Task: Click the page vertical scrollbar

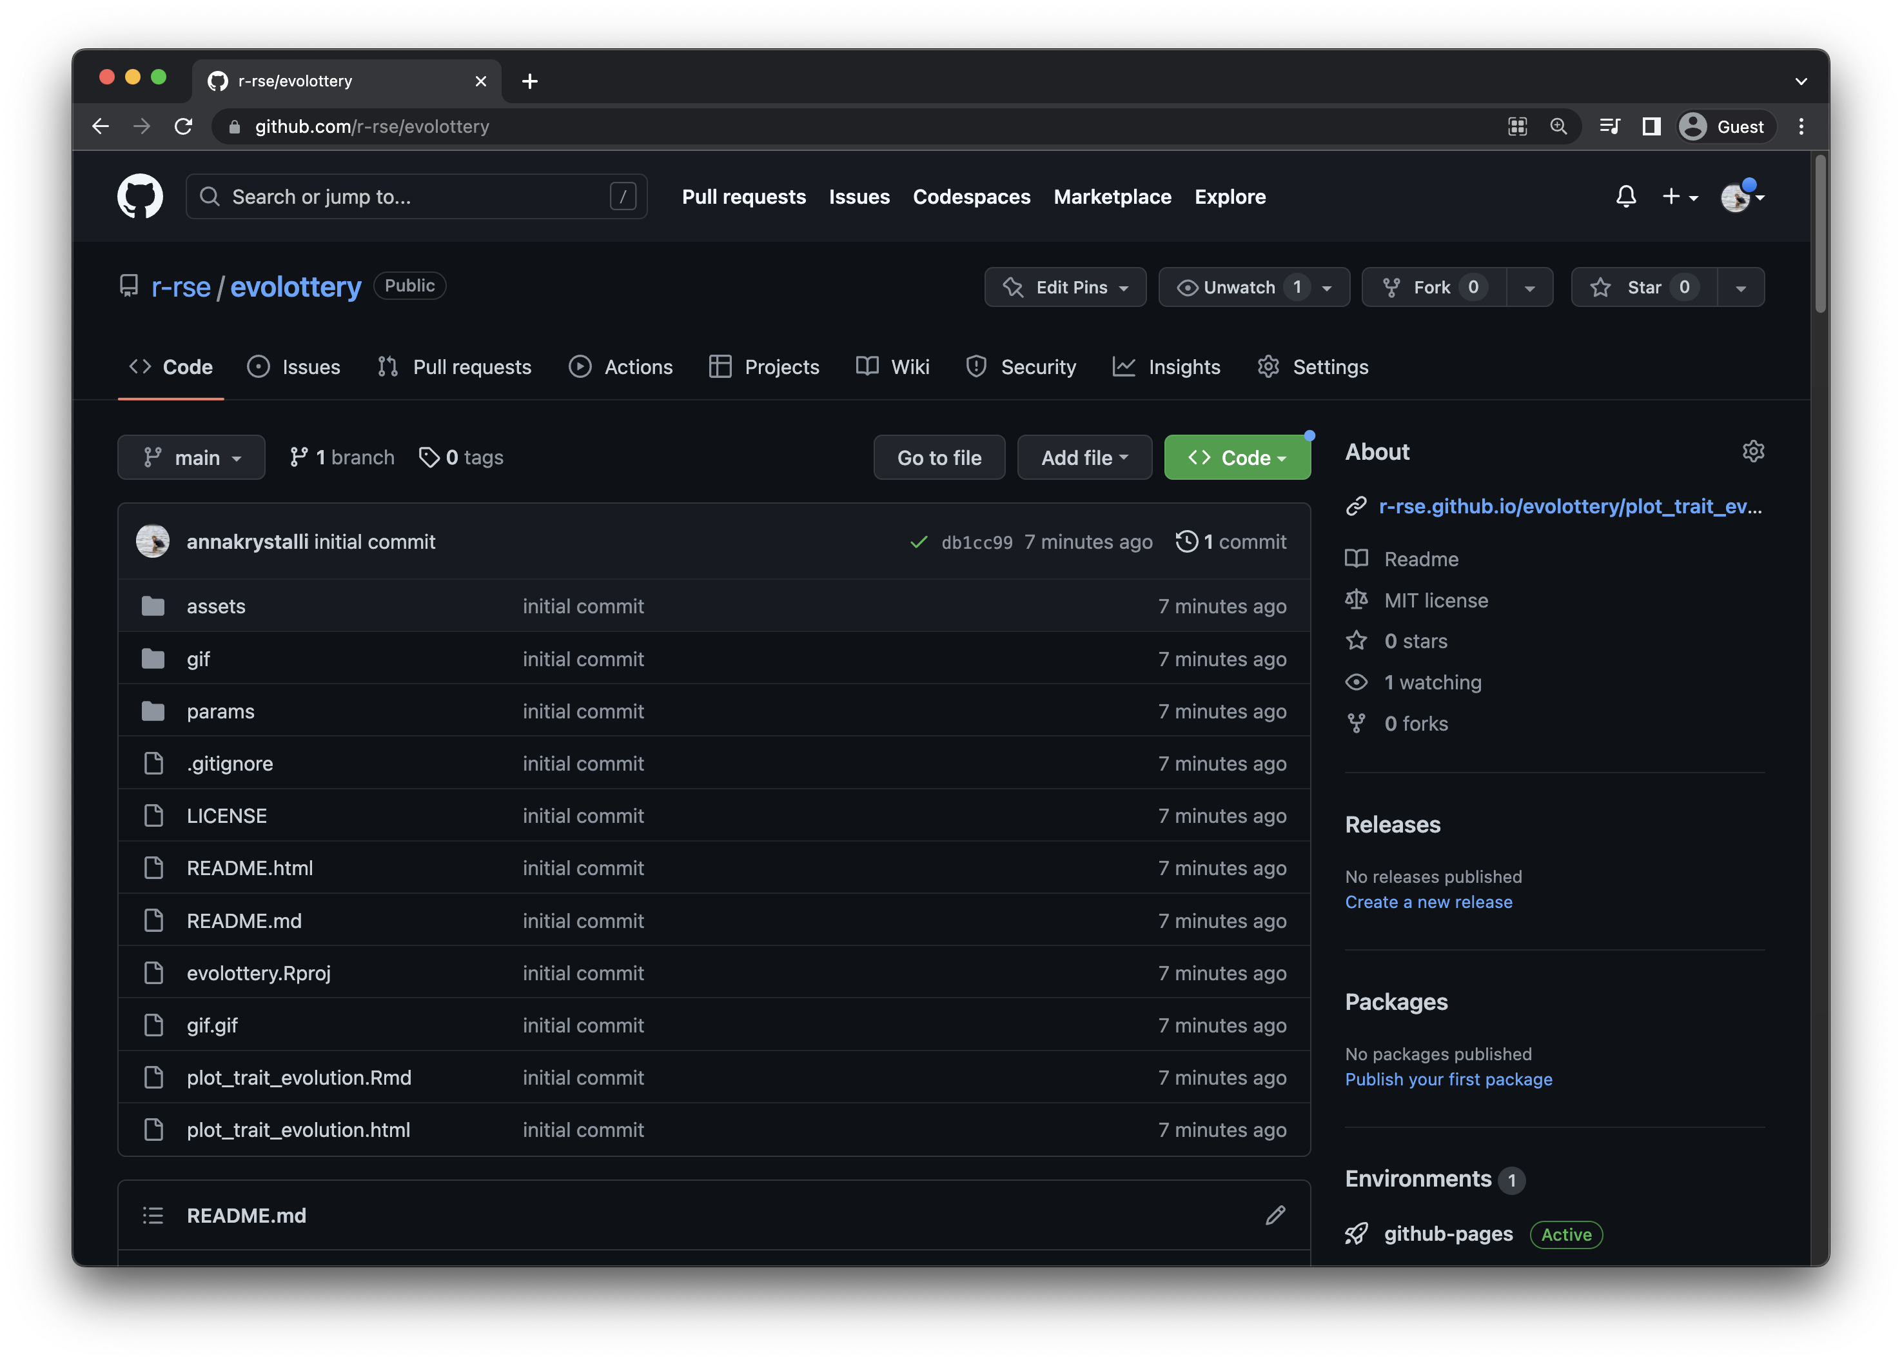Action: click(1820, 235)
